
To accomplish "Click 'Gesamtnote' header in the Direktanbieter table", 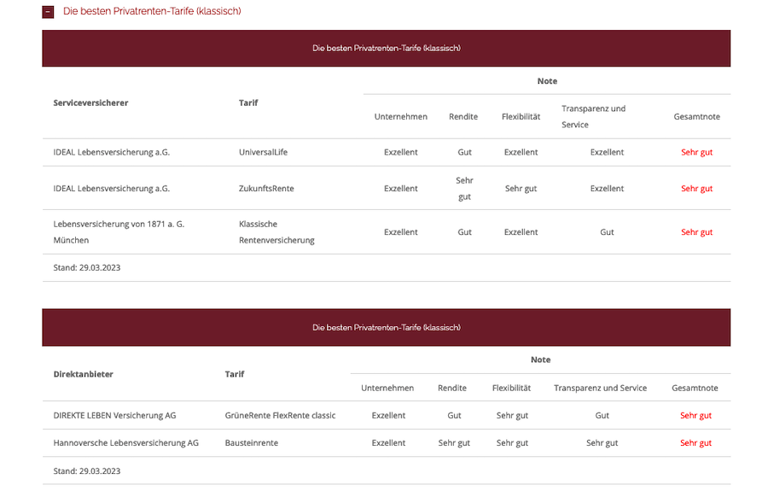I will click(x=695, y=388).
